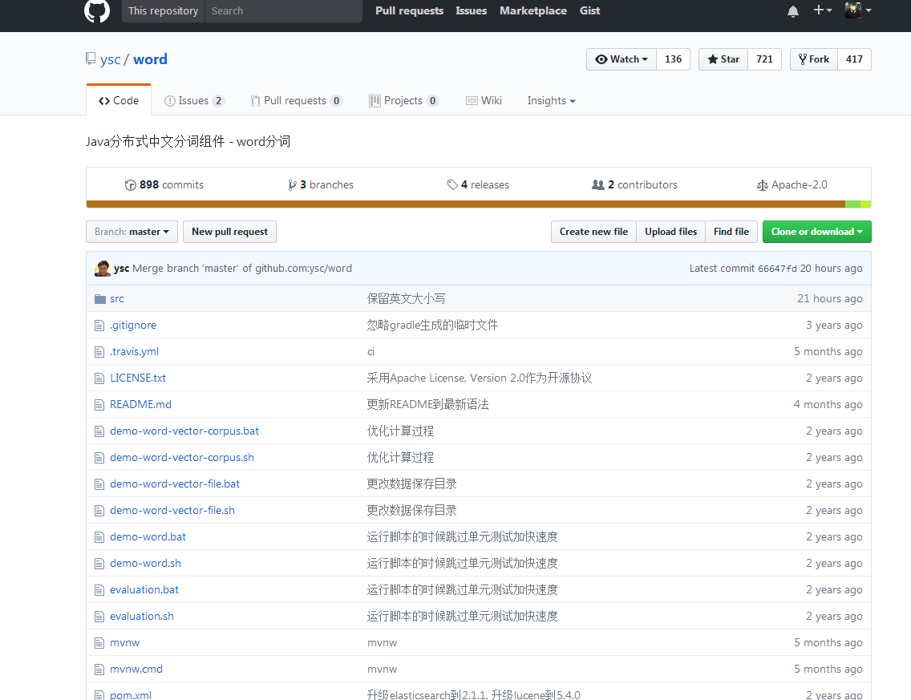Click the src folder icon
The height and width of the screenshot is (700, 911).
click(x=100, y=298)
